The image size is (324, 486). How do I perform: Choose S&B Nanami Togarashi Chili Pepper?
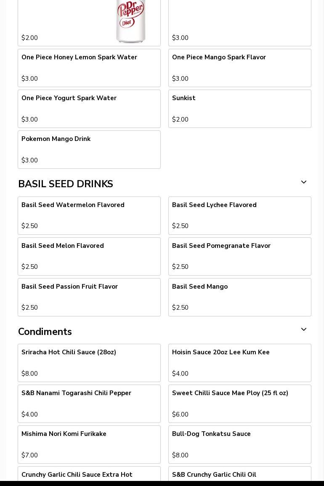pos(89,404)
